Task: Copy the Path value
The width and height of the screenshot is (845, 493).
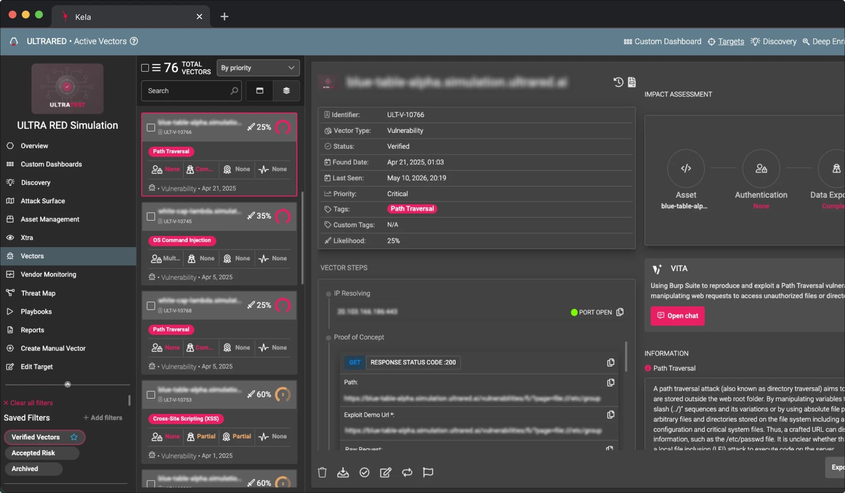Action: pos(611,382)
